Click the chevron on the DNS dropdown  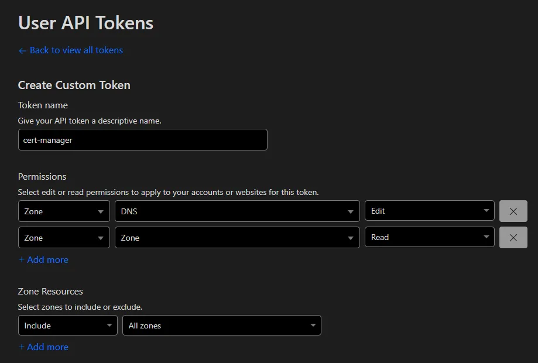point(351,211)
